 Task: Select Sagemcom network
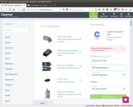(x=9, y=80)
